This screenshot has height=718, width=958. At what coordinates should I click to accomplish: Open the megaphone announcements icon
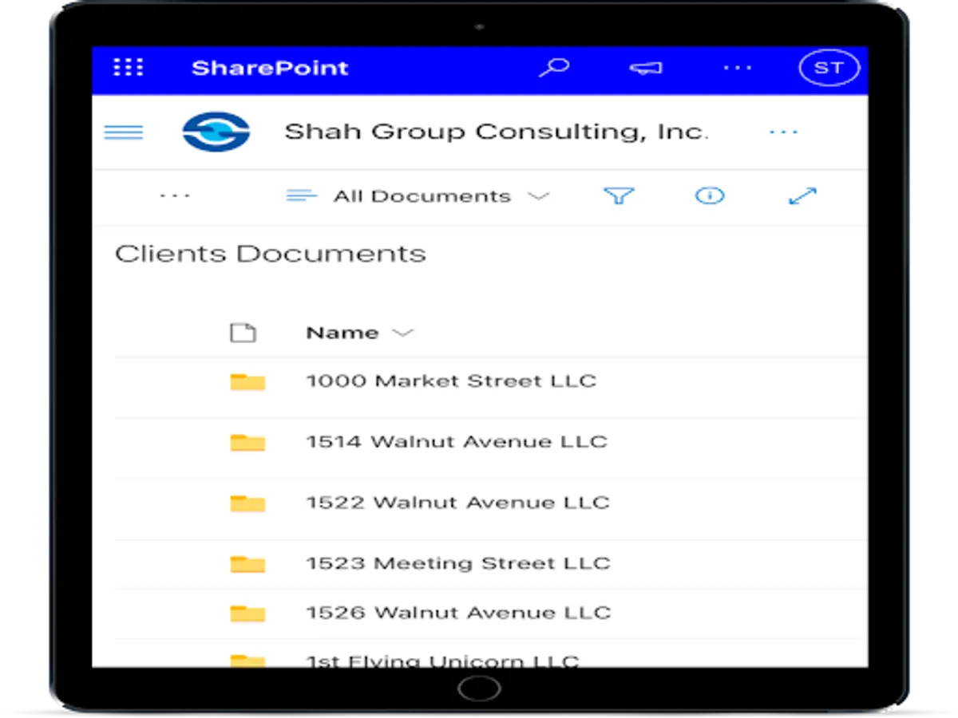(x=645, y=69)
